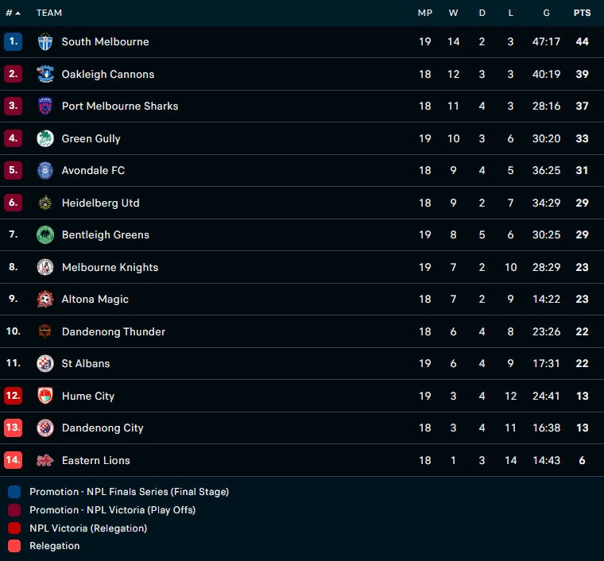Click the Heidelberg Utd crest icon
The width and height of the screenshot is (604, 561).
point(45,203)
